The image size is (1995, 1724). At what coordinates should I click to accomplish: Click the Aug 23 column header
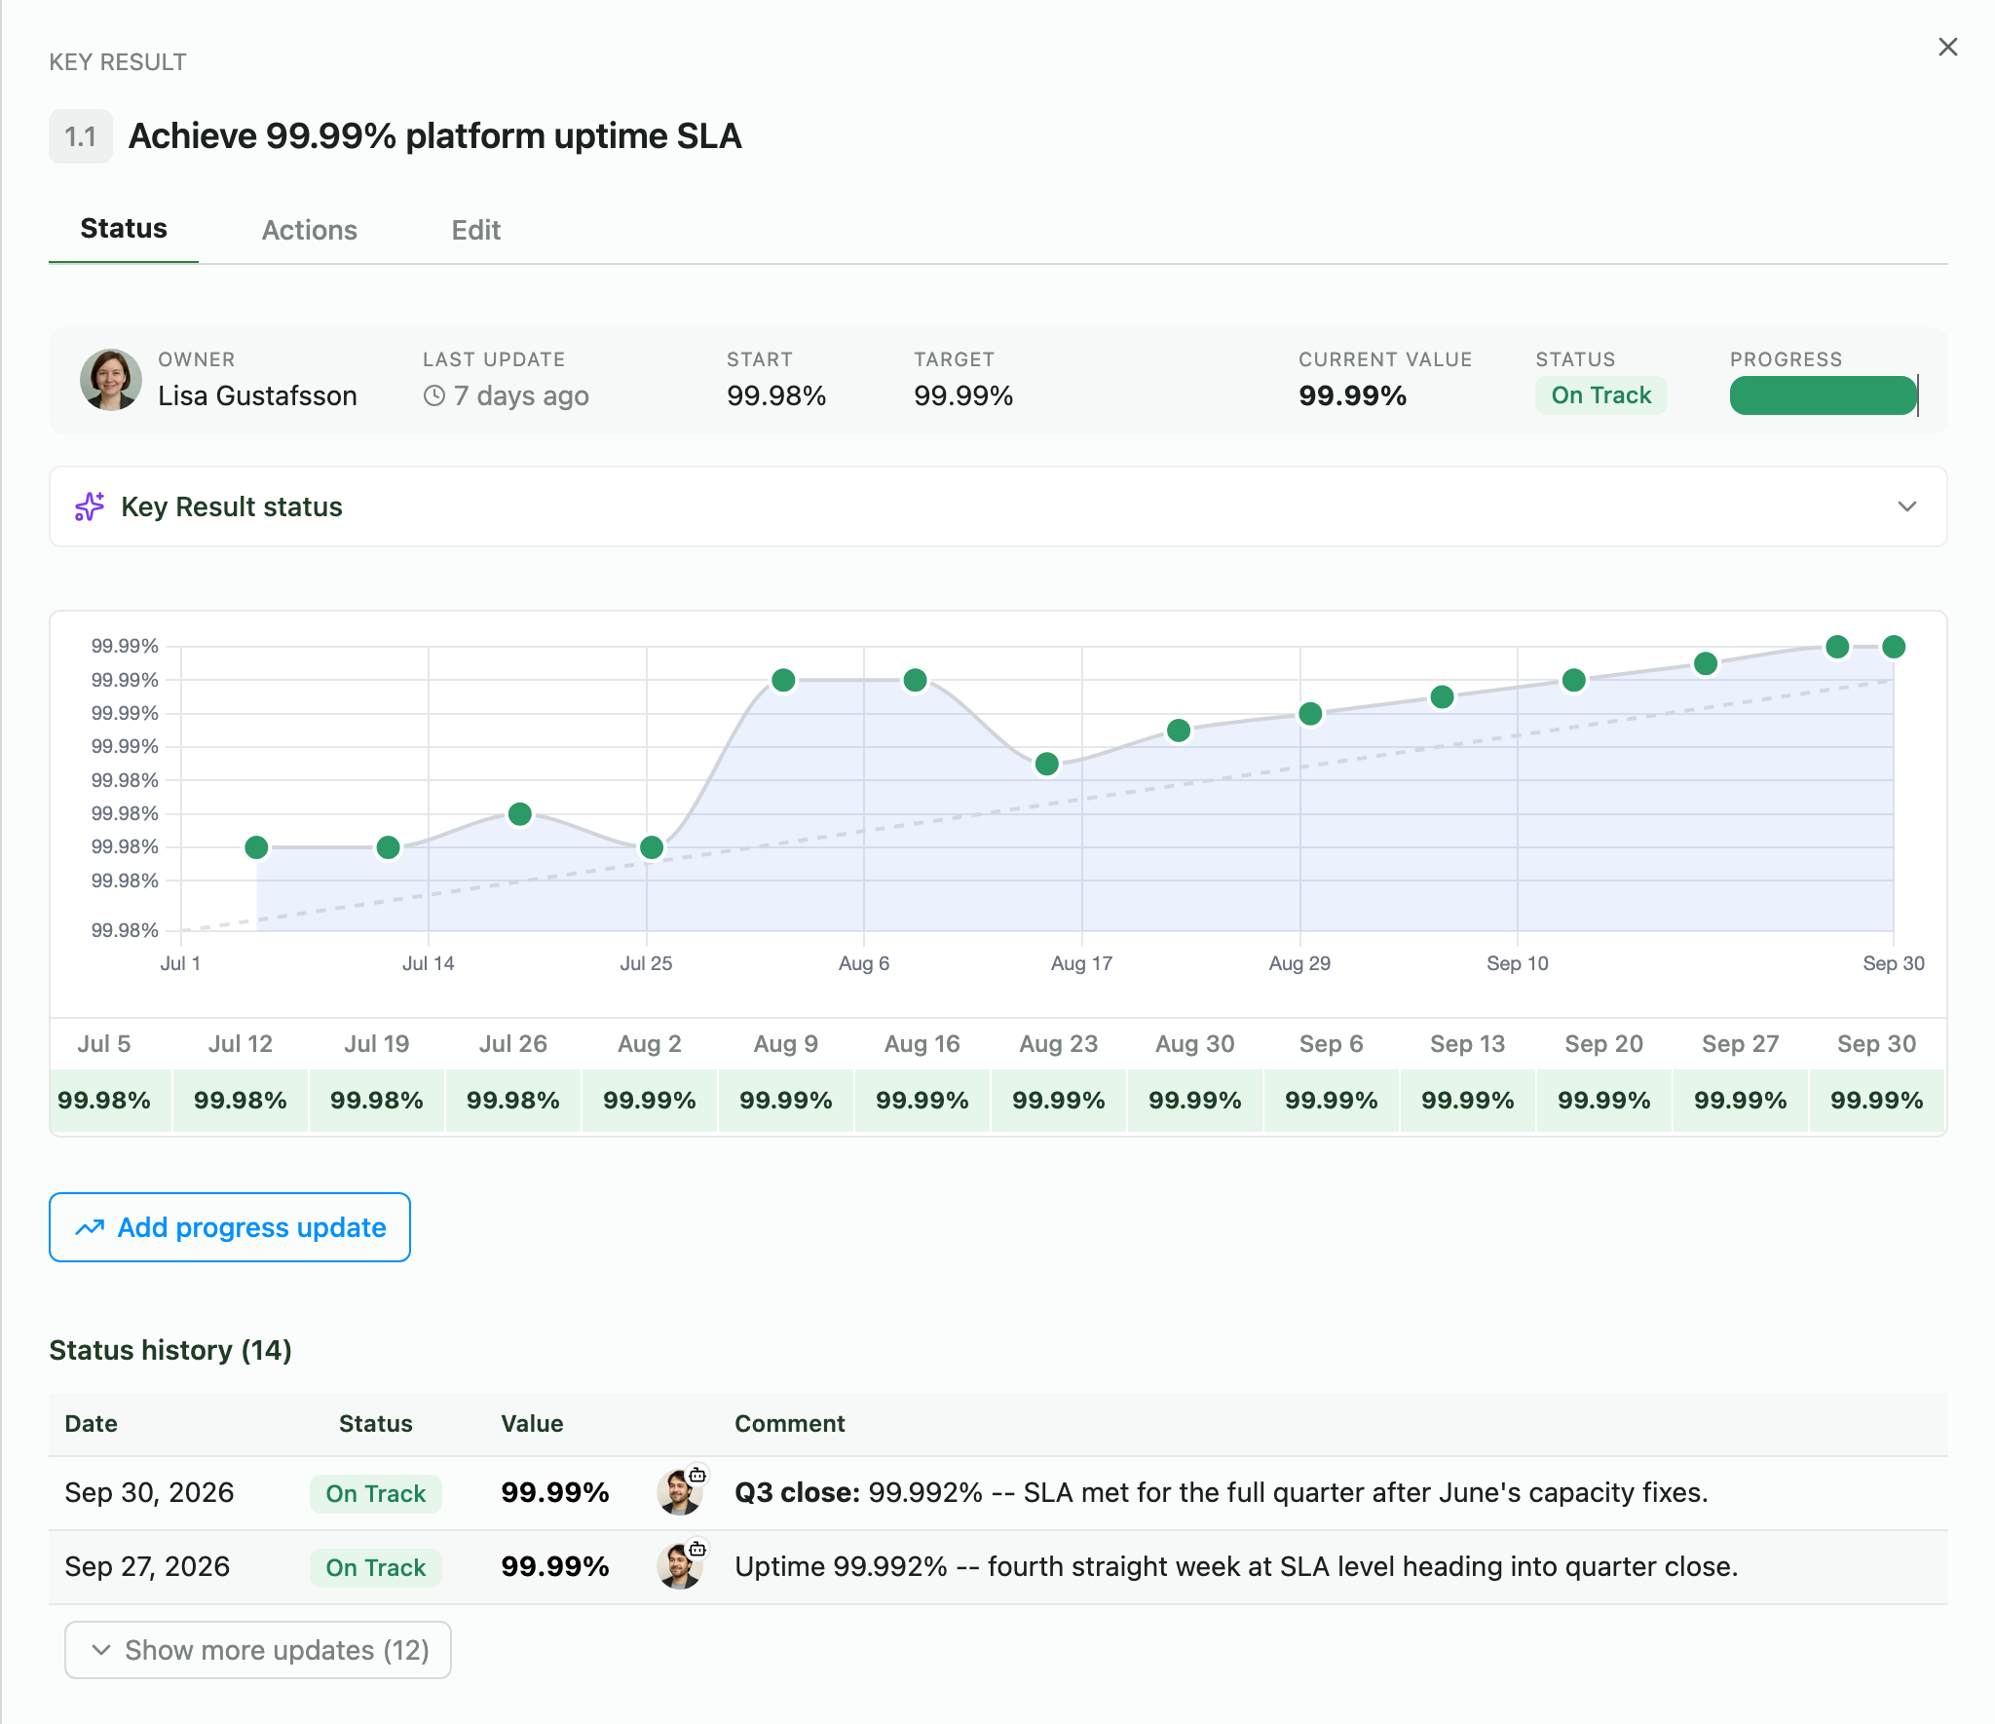(x=1059, y=1044)
